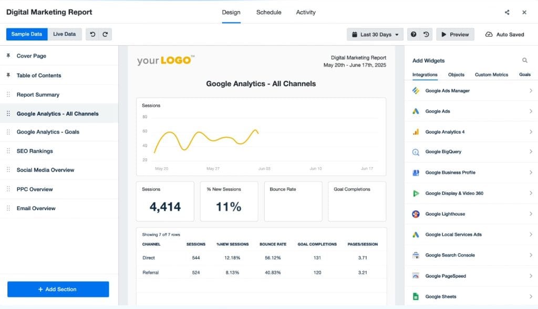Switch to Live Data mode

point(65,34)
